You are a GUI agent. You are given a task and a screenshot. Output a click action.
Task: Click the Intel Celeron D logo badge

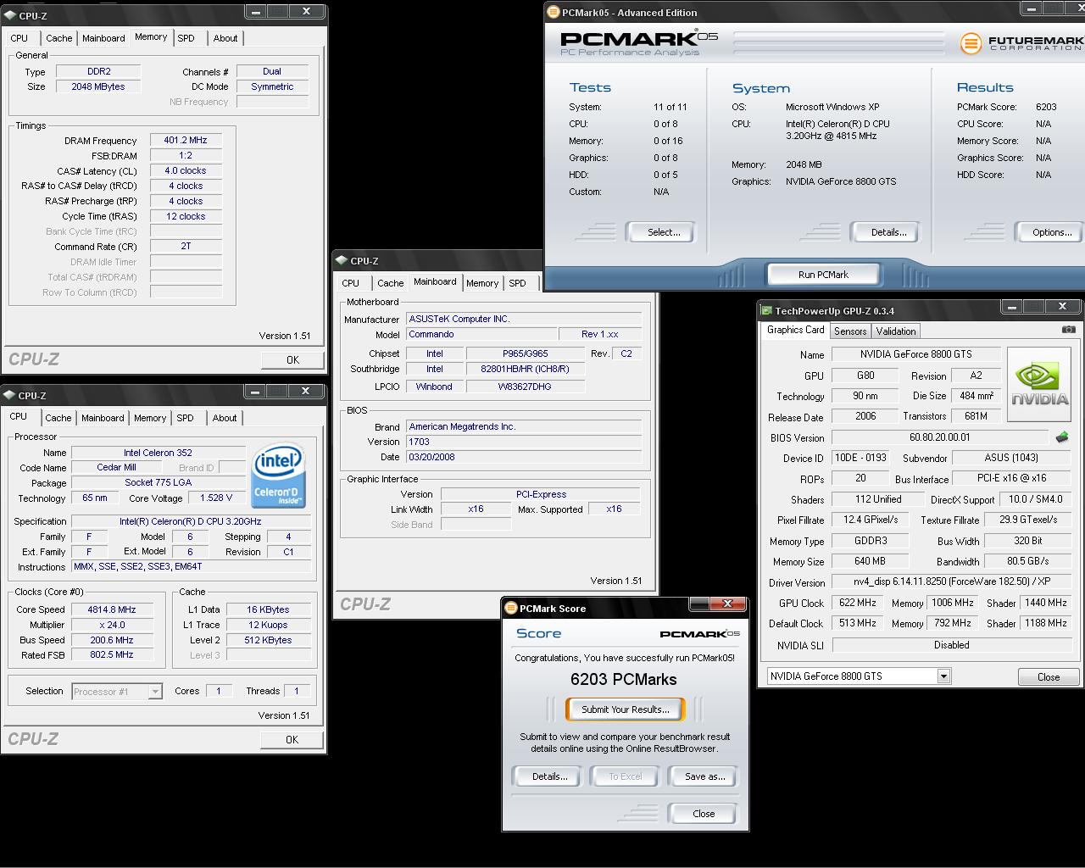pos(278,475)
